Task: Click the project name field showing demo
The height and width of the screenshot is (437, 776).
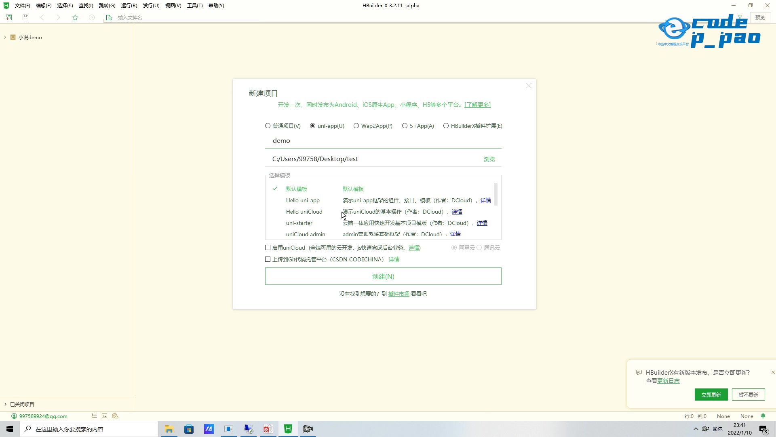Action: coord(383,141)
